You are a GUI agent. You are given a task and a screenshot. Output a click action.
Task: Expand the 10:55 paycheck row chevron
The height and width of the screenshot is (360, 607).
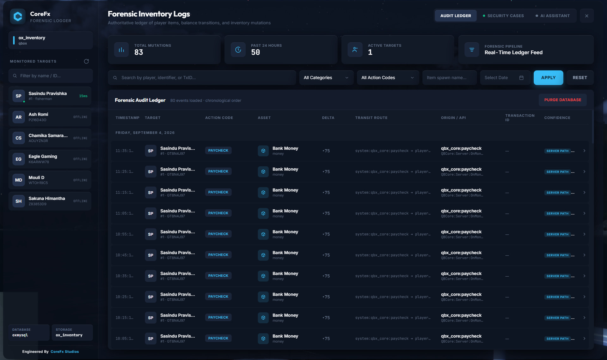(584, 234)
